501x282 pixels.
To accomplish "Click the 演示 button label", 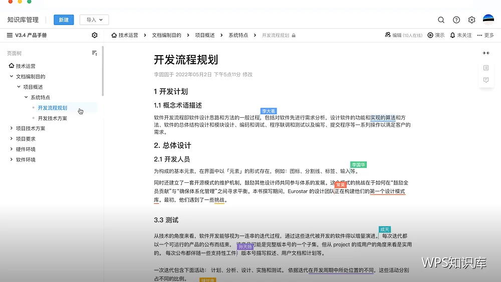I will (440, 35).
